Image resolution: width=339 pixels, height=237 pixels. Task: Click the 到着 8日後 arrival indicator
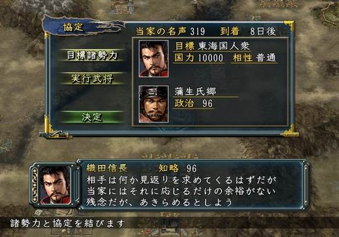click(x=248, y=32)
